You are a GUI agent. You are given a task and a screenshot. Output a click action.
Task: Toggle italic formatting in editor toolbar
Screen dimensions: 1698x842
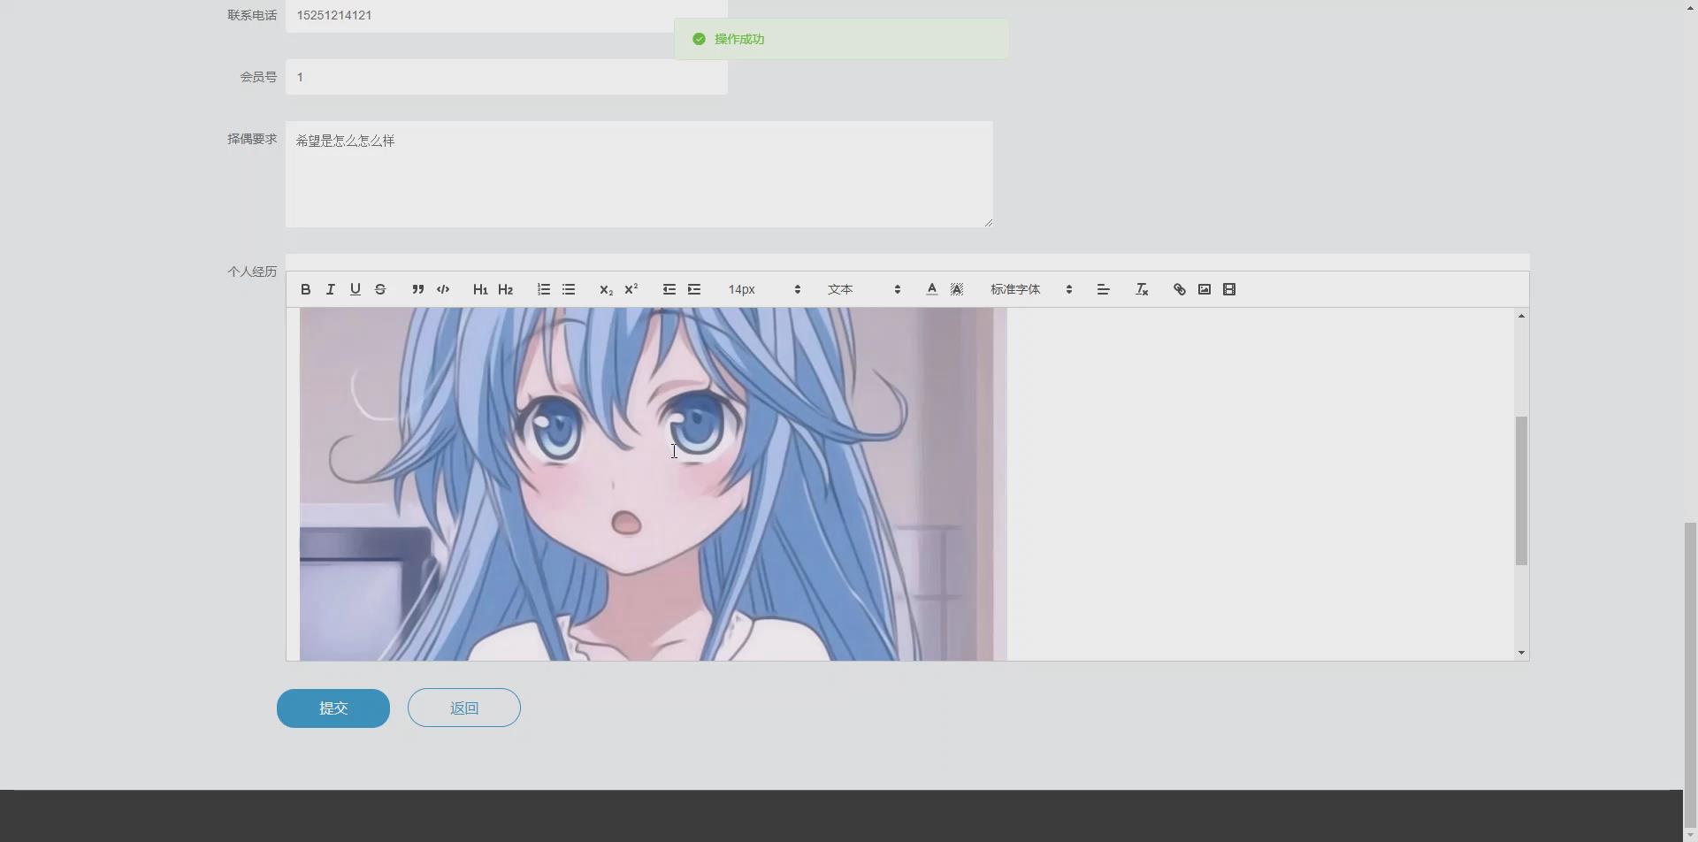click(330, 289)
